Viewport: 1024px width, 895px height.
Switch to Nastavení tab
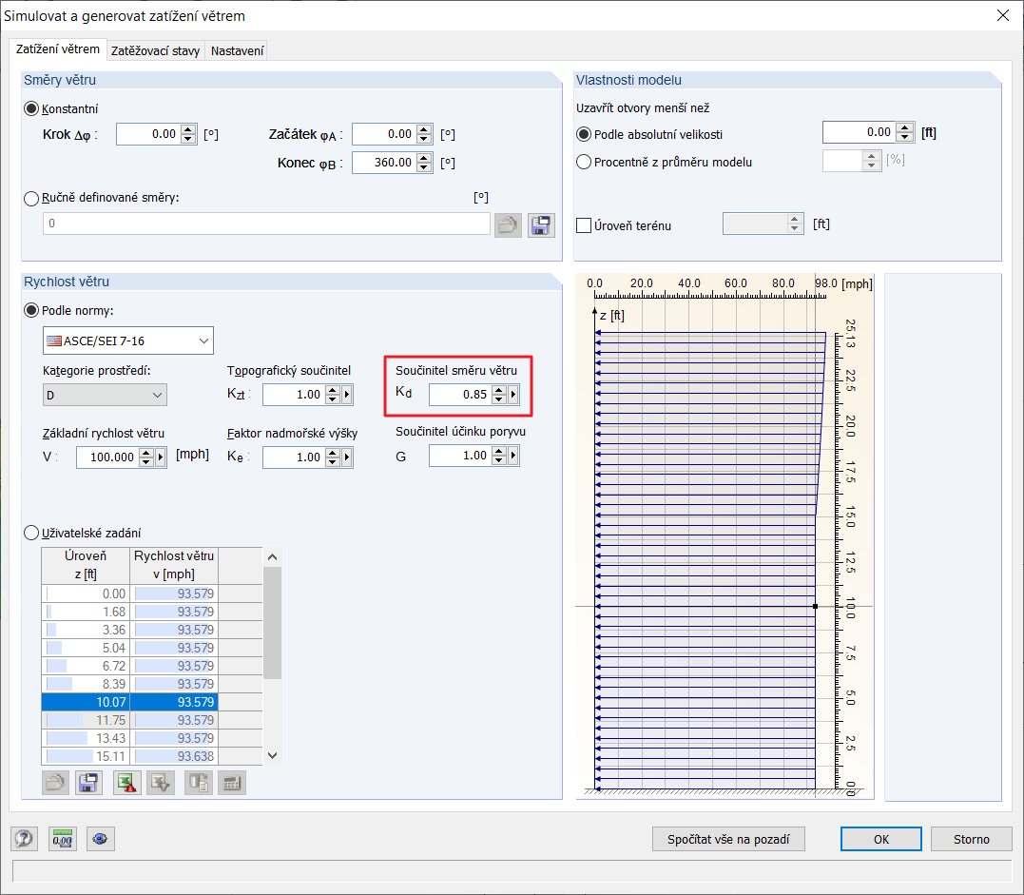point(237,50)
